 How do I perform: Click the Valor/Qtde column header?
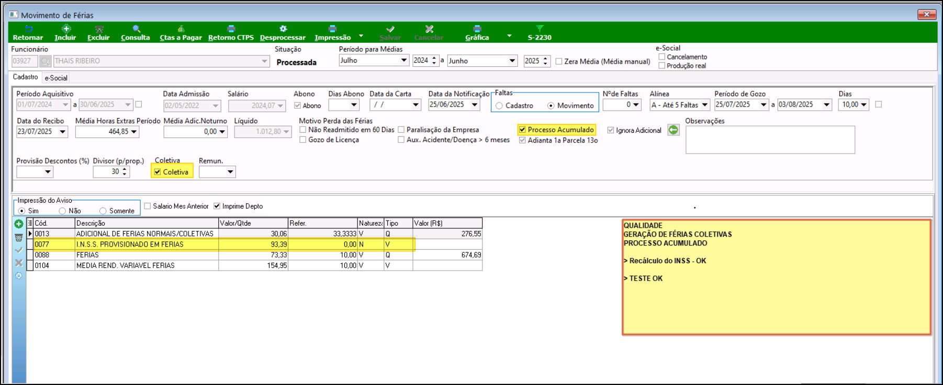coord(253,223)
